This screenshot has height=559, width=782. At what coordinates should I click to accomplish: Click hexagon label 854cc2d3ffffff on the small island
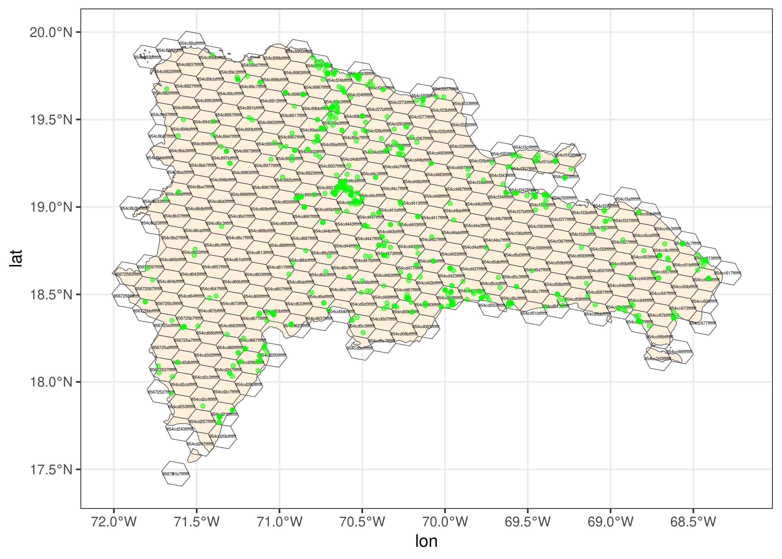pyautogui.click(x=657, y=359)
